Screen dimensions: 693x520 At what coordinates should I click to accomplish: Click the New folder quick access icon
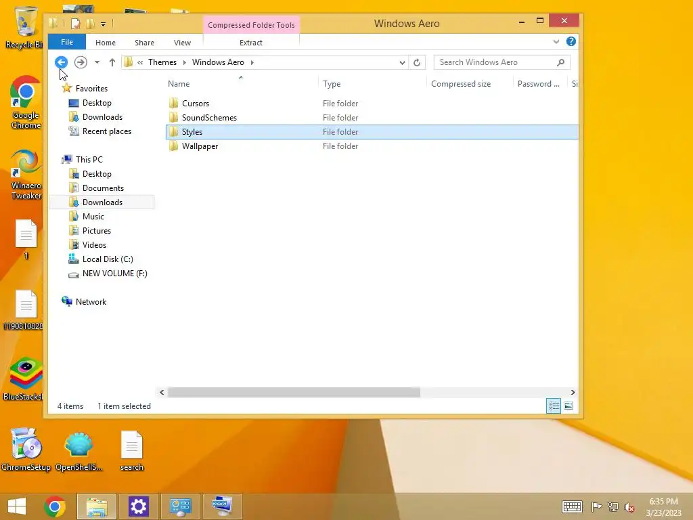(x=90, y=24)
